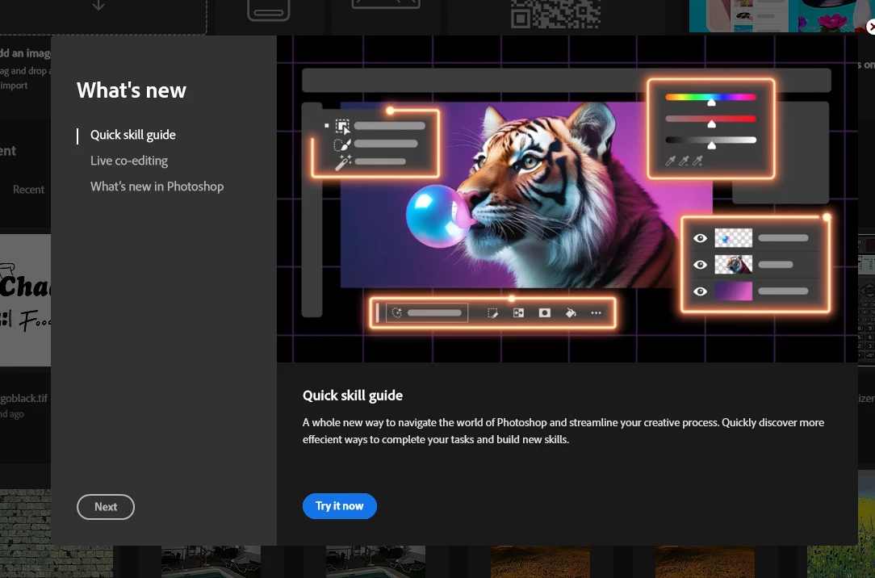Click the QR code in the background
The image size is (875, 578).
556,14
